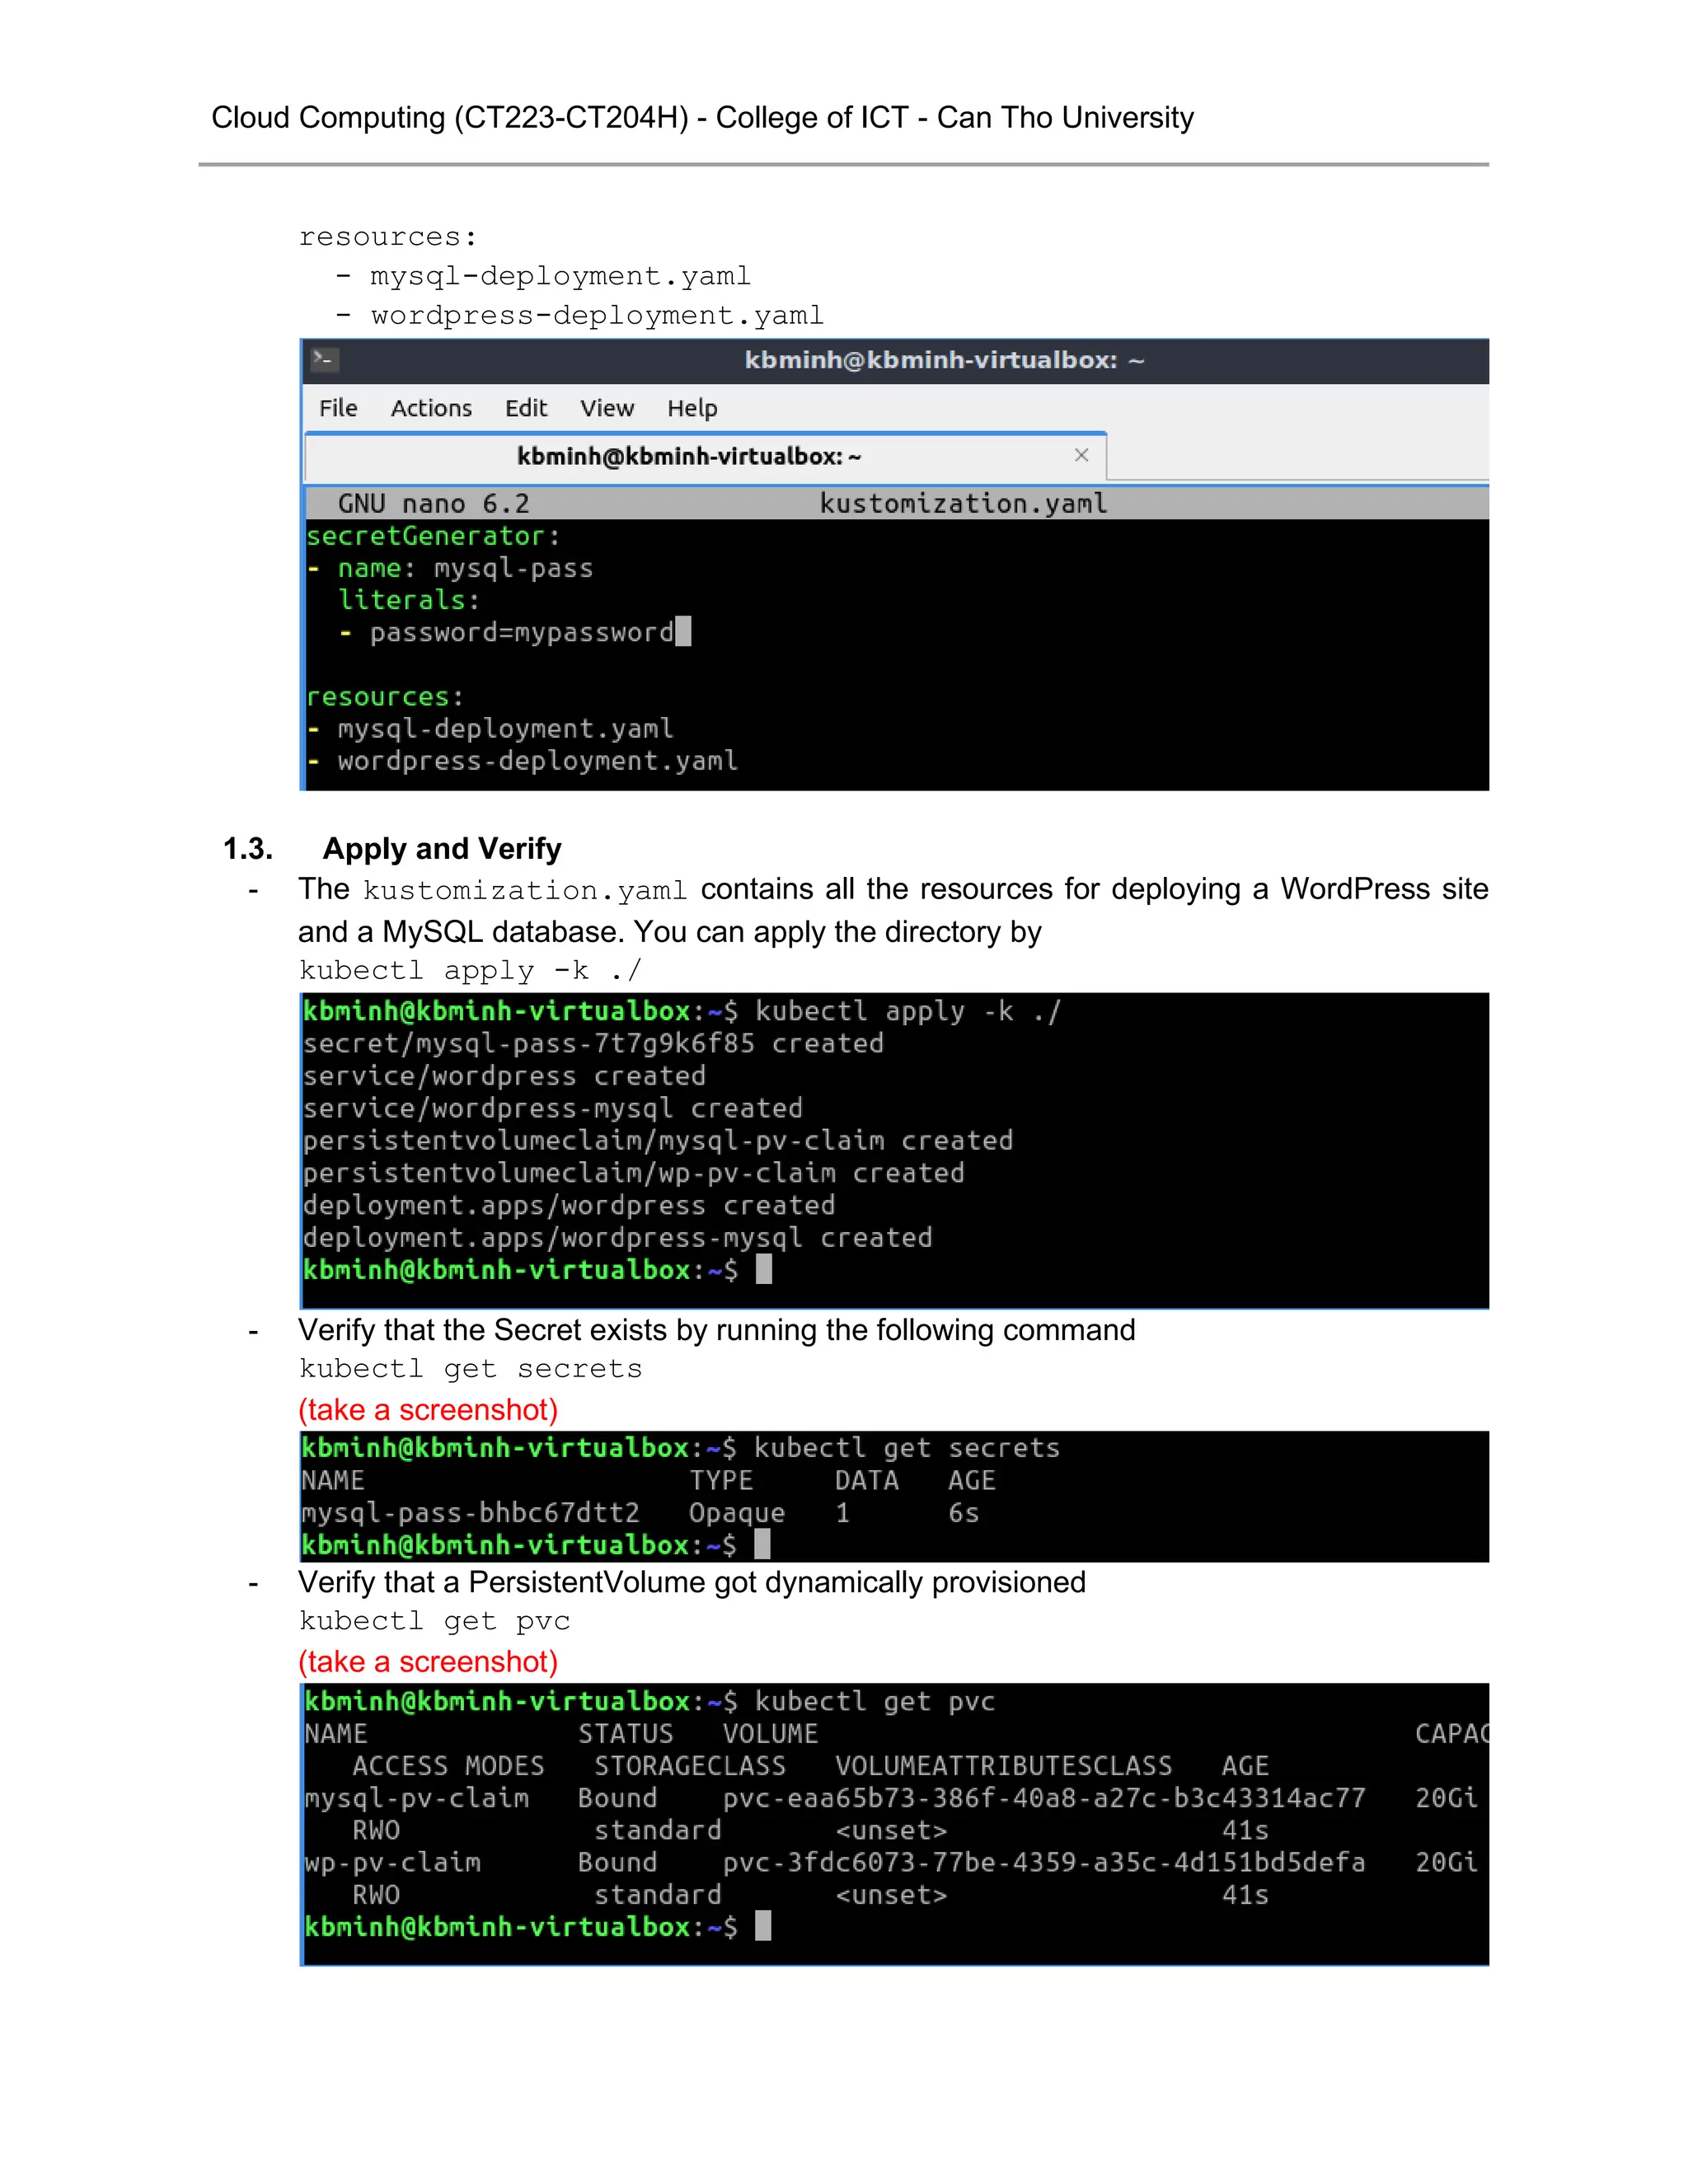Viewport: 1688px width, 2184px height.
Task: Place the cursor after password=mypassword in nano
Action: click(683, 632)
